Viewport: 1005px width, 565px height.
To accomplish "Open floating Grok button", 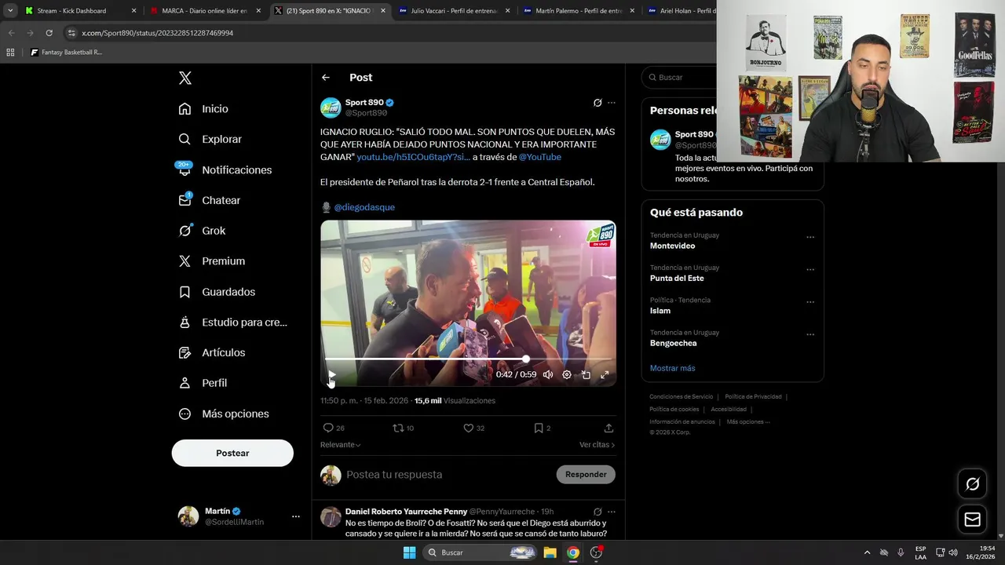I will [x=972, y=484].
